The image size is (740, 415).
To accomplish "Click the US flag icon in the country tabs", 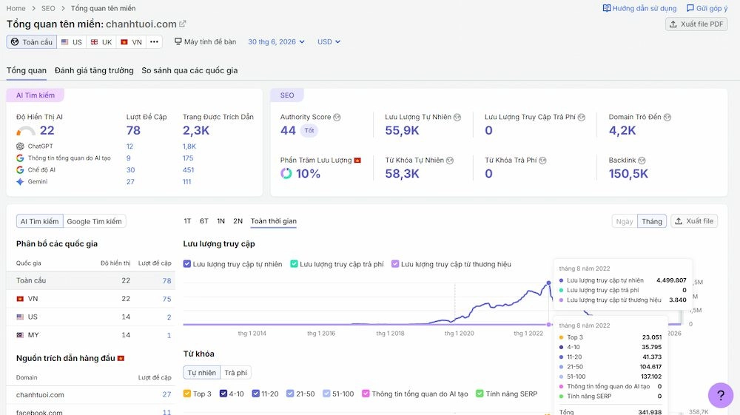I will pos(65,42).
